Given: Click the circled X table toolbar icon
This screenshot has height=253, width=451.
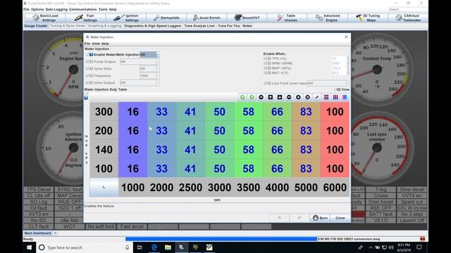Looking at the screenshot, I should tap(307, 97).
